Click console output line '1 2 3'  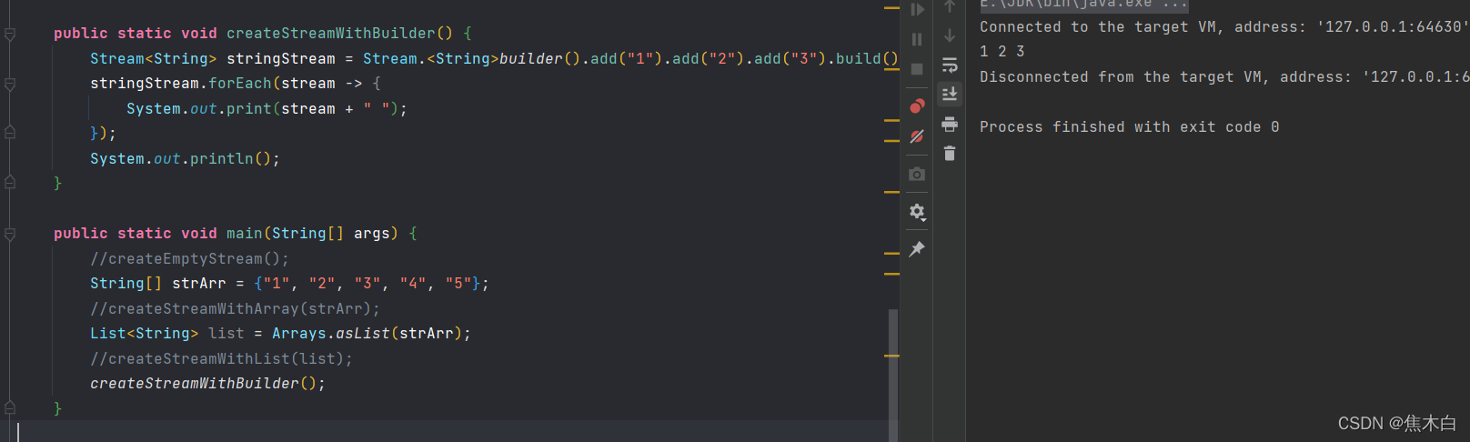[1002, 52]
